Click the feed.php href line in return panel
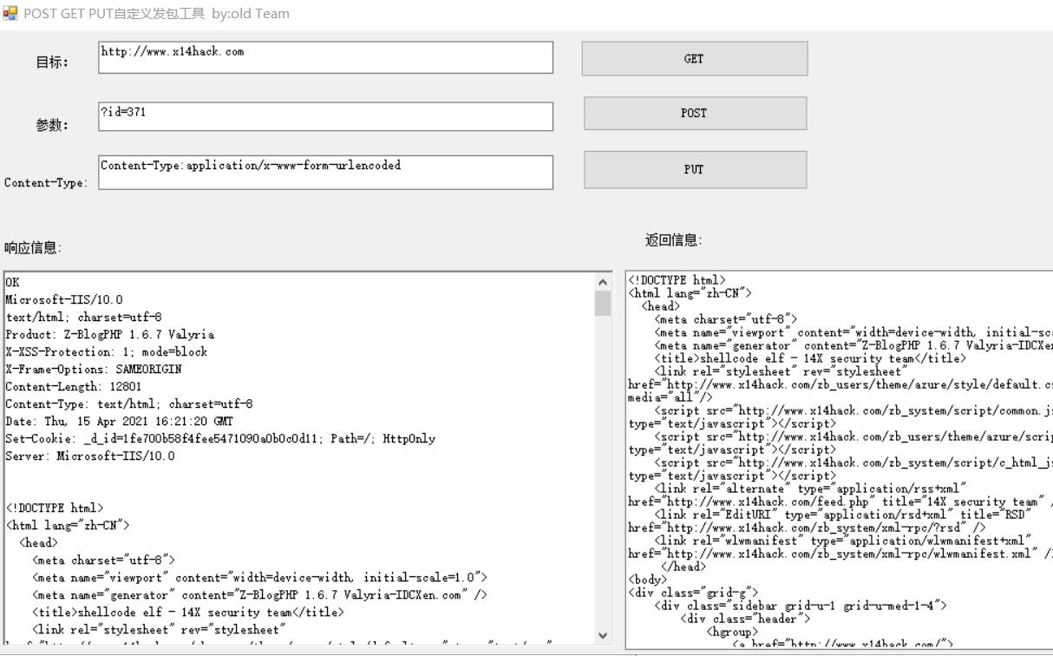This screenshot has height=656, width=1053. pos(840,502)
